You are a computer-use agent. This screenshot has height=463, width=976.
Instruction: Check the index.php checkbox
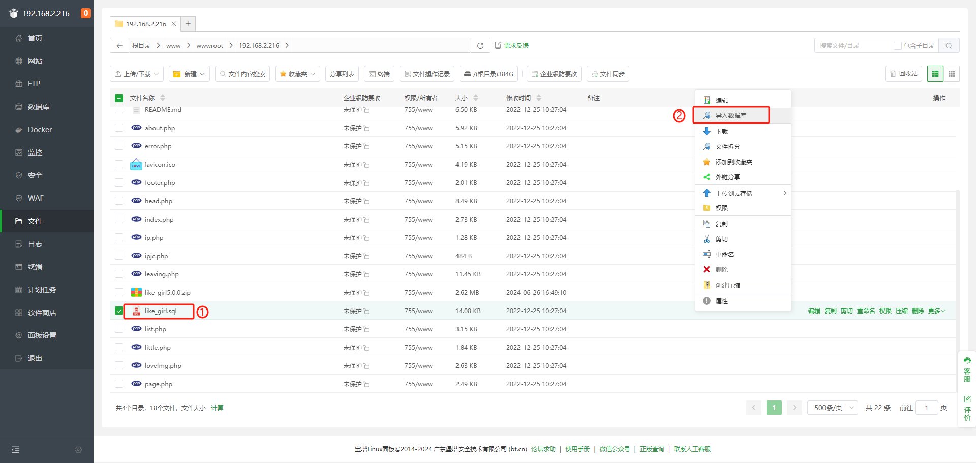119,219
